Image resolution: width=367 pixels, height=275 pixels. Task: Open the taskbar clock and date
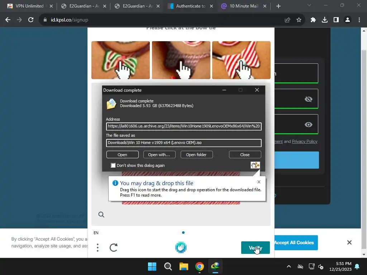coord(340,266)
